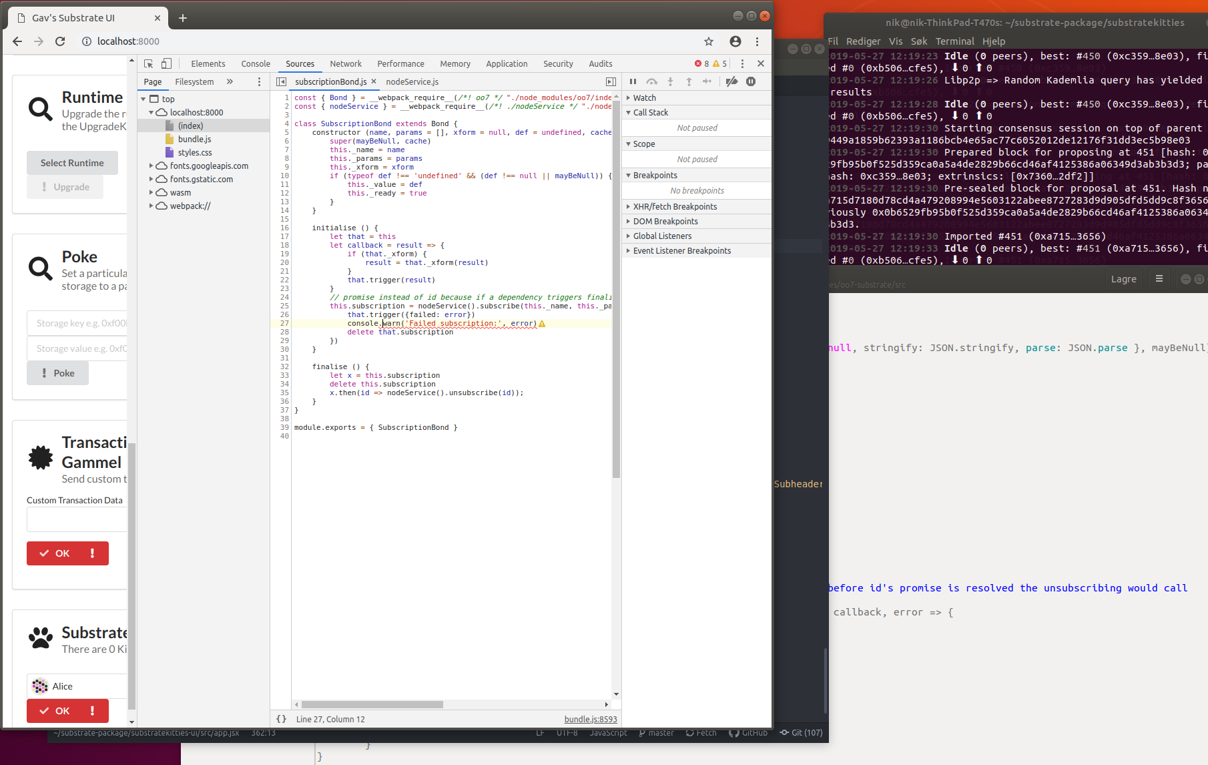
Task: Open the nodeService.js tab
Action: [412, 81]
